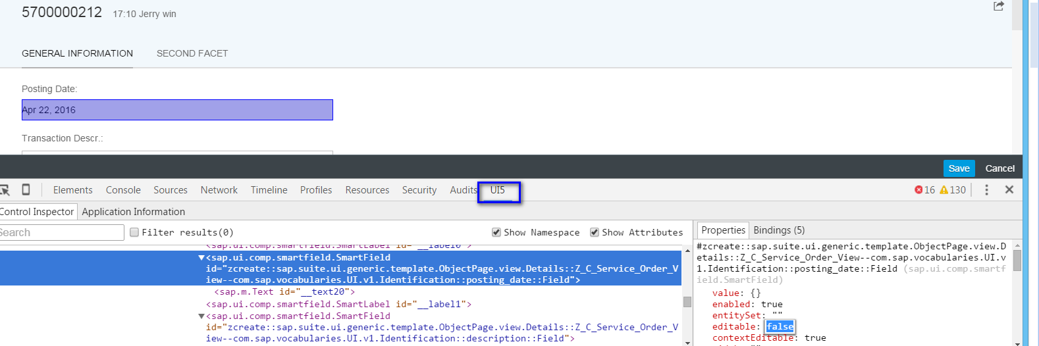Open the Timeline tab
The image size is (1039, 346).
tap(269, 189)
